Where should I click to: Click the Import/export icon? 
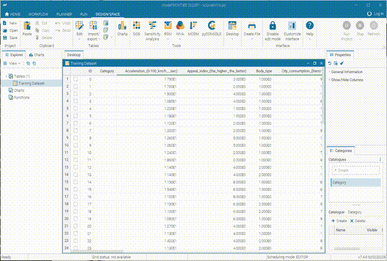pos(93,25)
